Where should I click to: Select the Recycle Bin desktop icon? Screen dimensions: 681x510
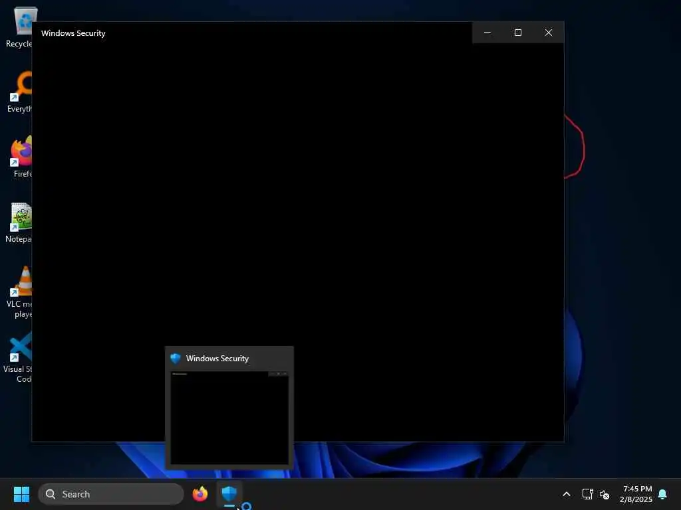(18, 27)
